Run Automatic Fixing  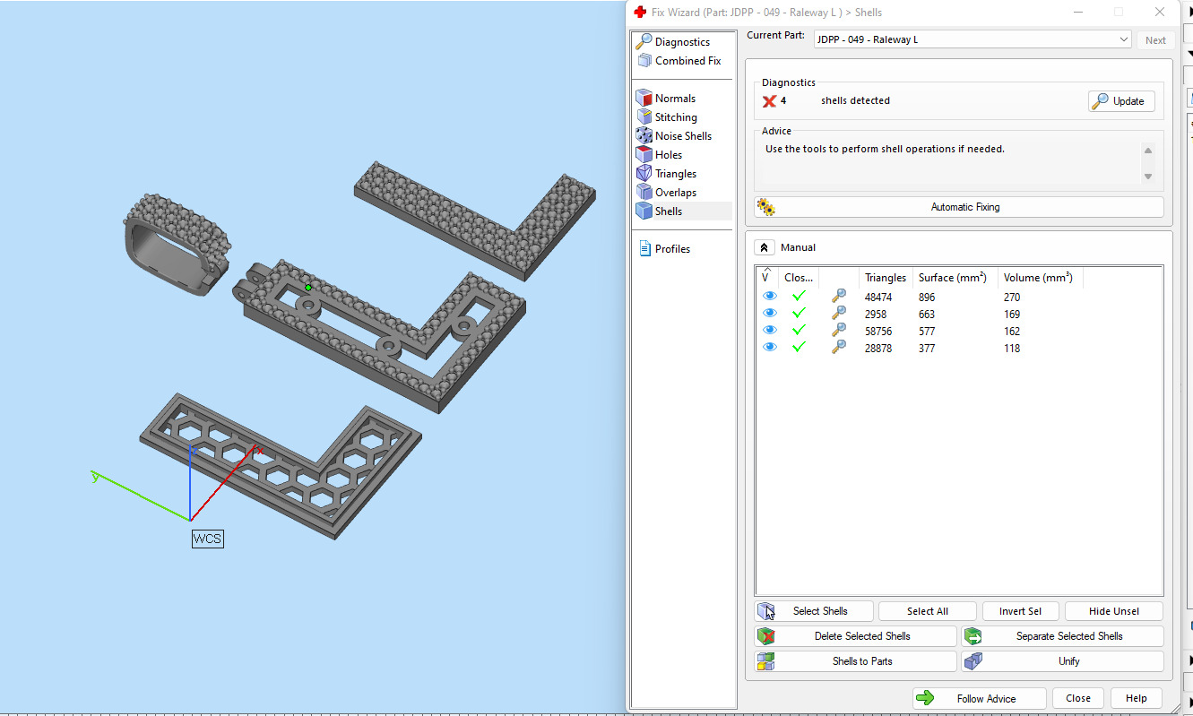[x=959, y=207]
